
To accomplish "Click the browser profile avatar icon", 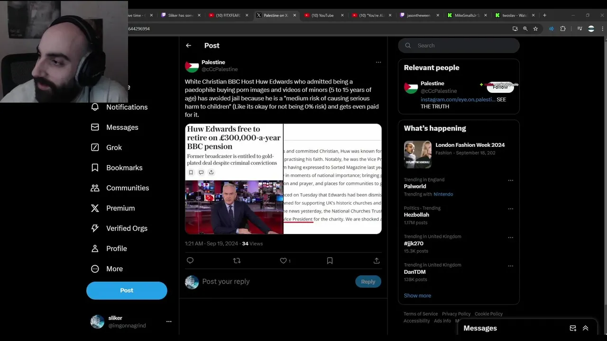I will (591, 29).
